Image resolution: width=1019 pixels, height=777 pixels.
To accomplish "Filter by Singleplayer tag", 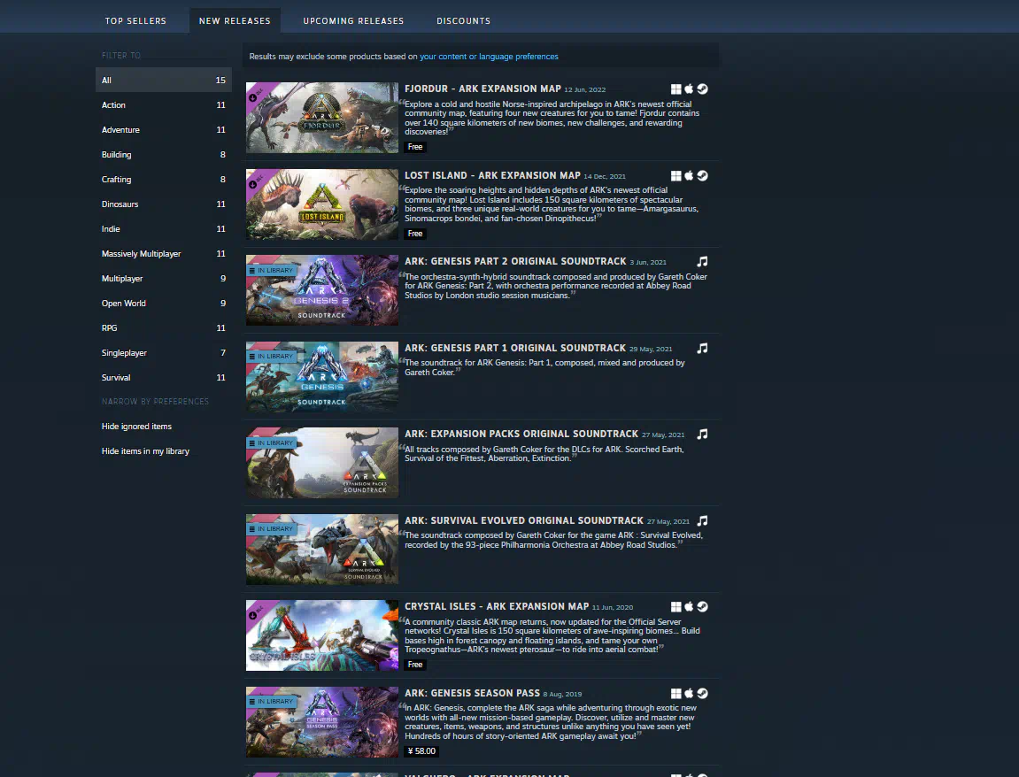I will pos(164,352).
